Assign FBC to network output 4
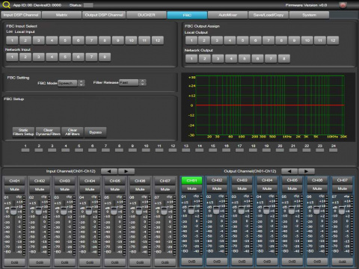The width and height of the screenshot is (359, 269). pyautogui.click(x=231, y=59)
